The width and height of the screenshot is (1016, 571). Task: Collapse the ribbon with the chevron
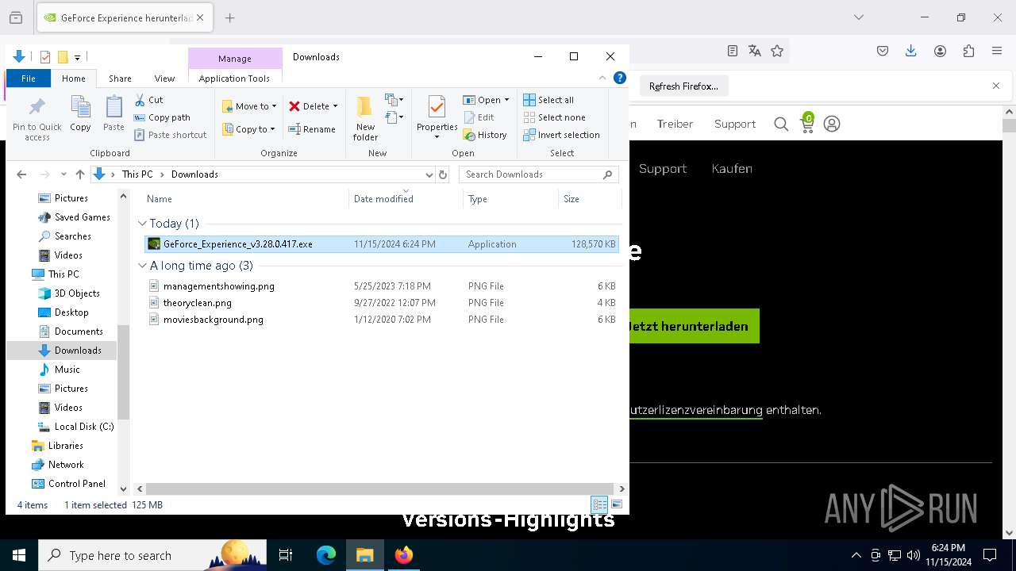[x=602, y=78]
